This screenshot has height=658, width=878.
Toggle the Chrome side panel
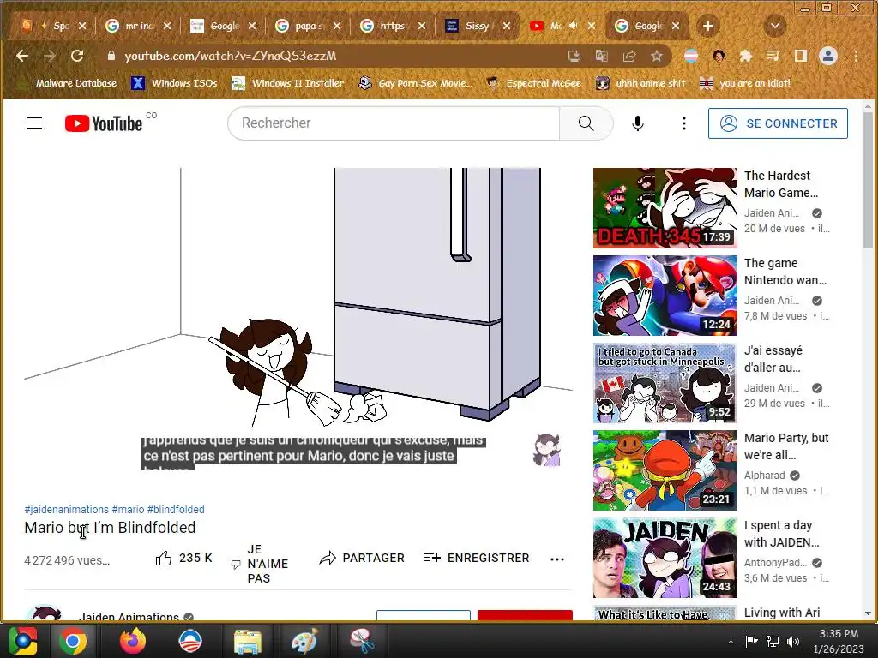tap(801, 56)
